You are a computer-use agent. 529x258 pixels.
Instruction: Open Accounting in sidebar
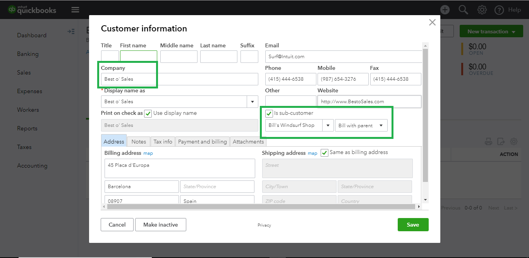[32, 166]
